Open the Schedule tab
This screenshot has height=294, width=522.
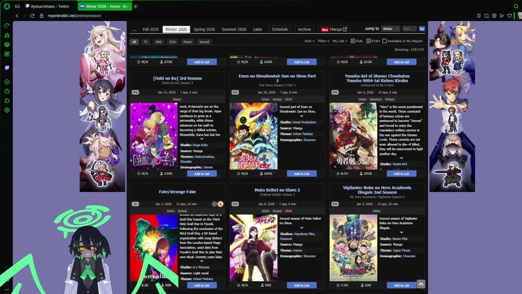coord(280,29)
